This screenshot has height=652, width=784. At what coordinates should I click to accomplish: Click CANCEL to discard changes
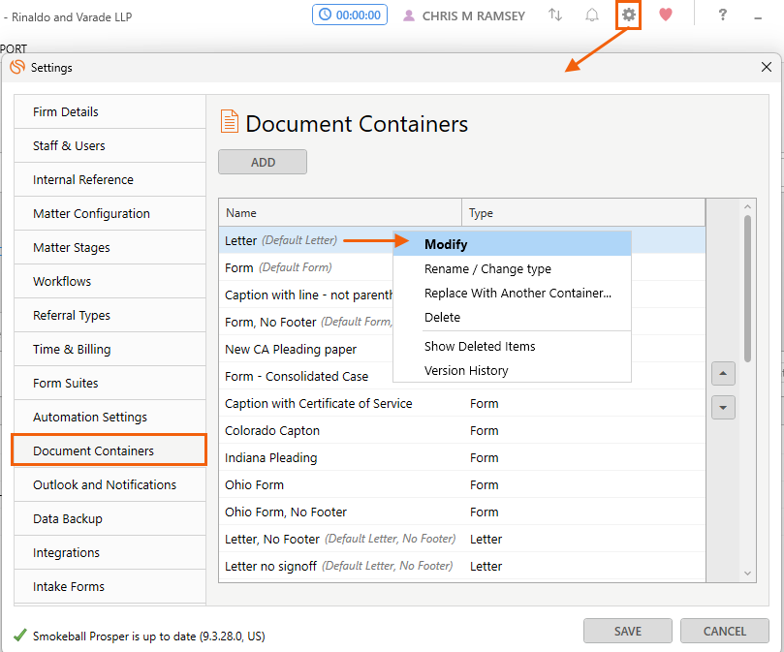click(725, 631)
